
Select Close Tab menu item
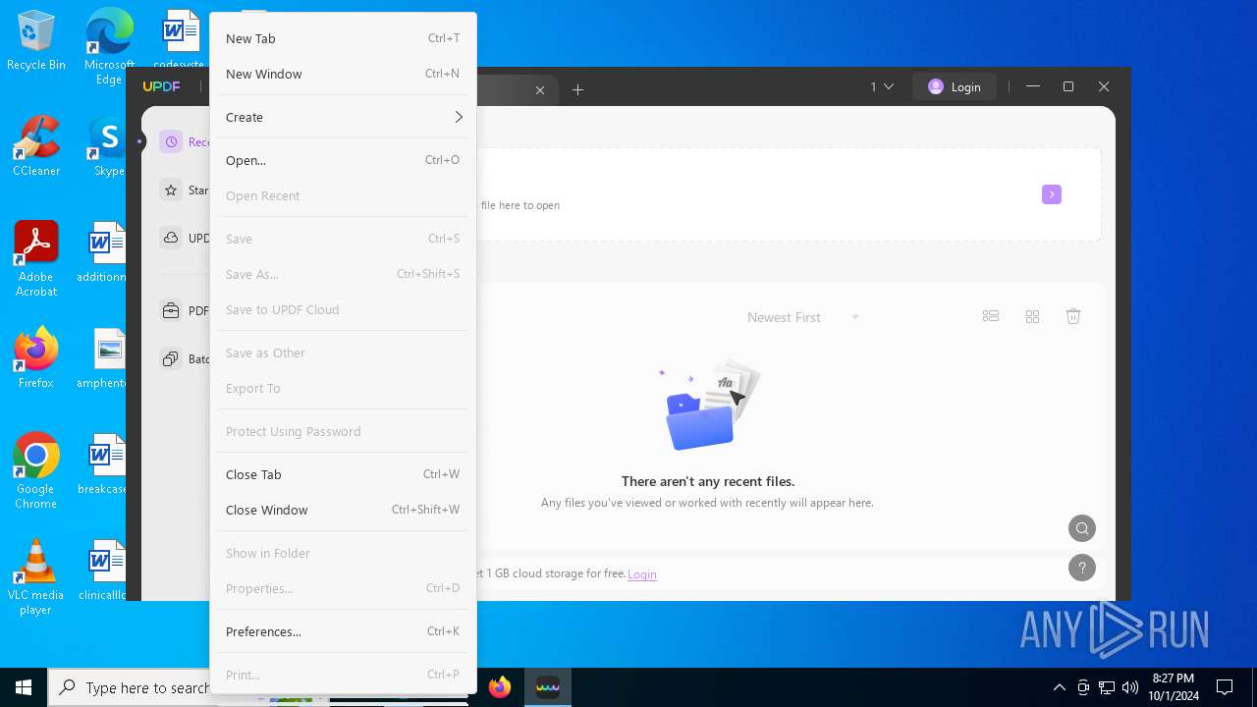point(343,474)
